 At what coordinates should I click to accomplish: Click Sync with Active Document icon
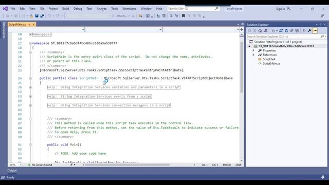(281, 31)
